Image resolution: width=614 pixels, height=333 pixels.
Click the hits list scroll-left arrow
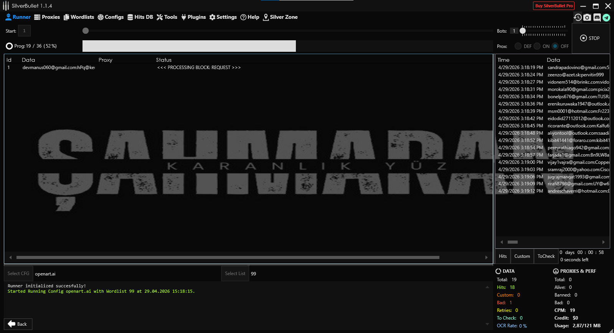tap(502, 242)
